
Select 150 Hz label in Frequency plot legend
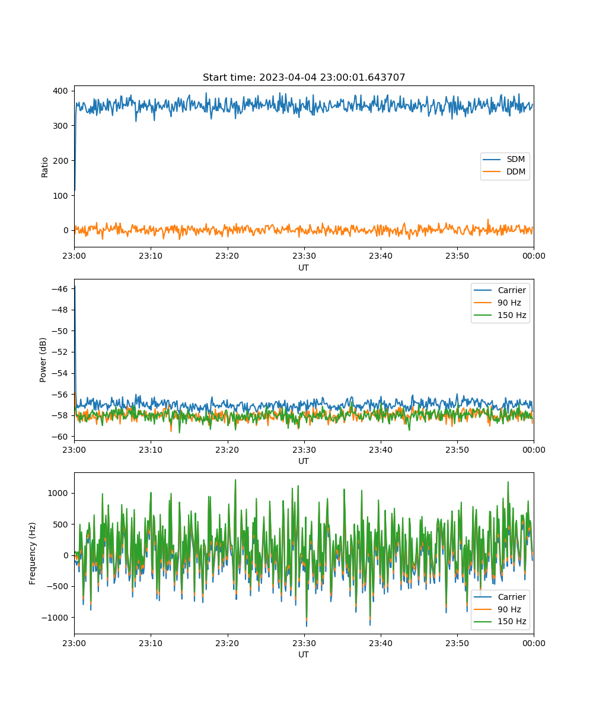511,622
